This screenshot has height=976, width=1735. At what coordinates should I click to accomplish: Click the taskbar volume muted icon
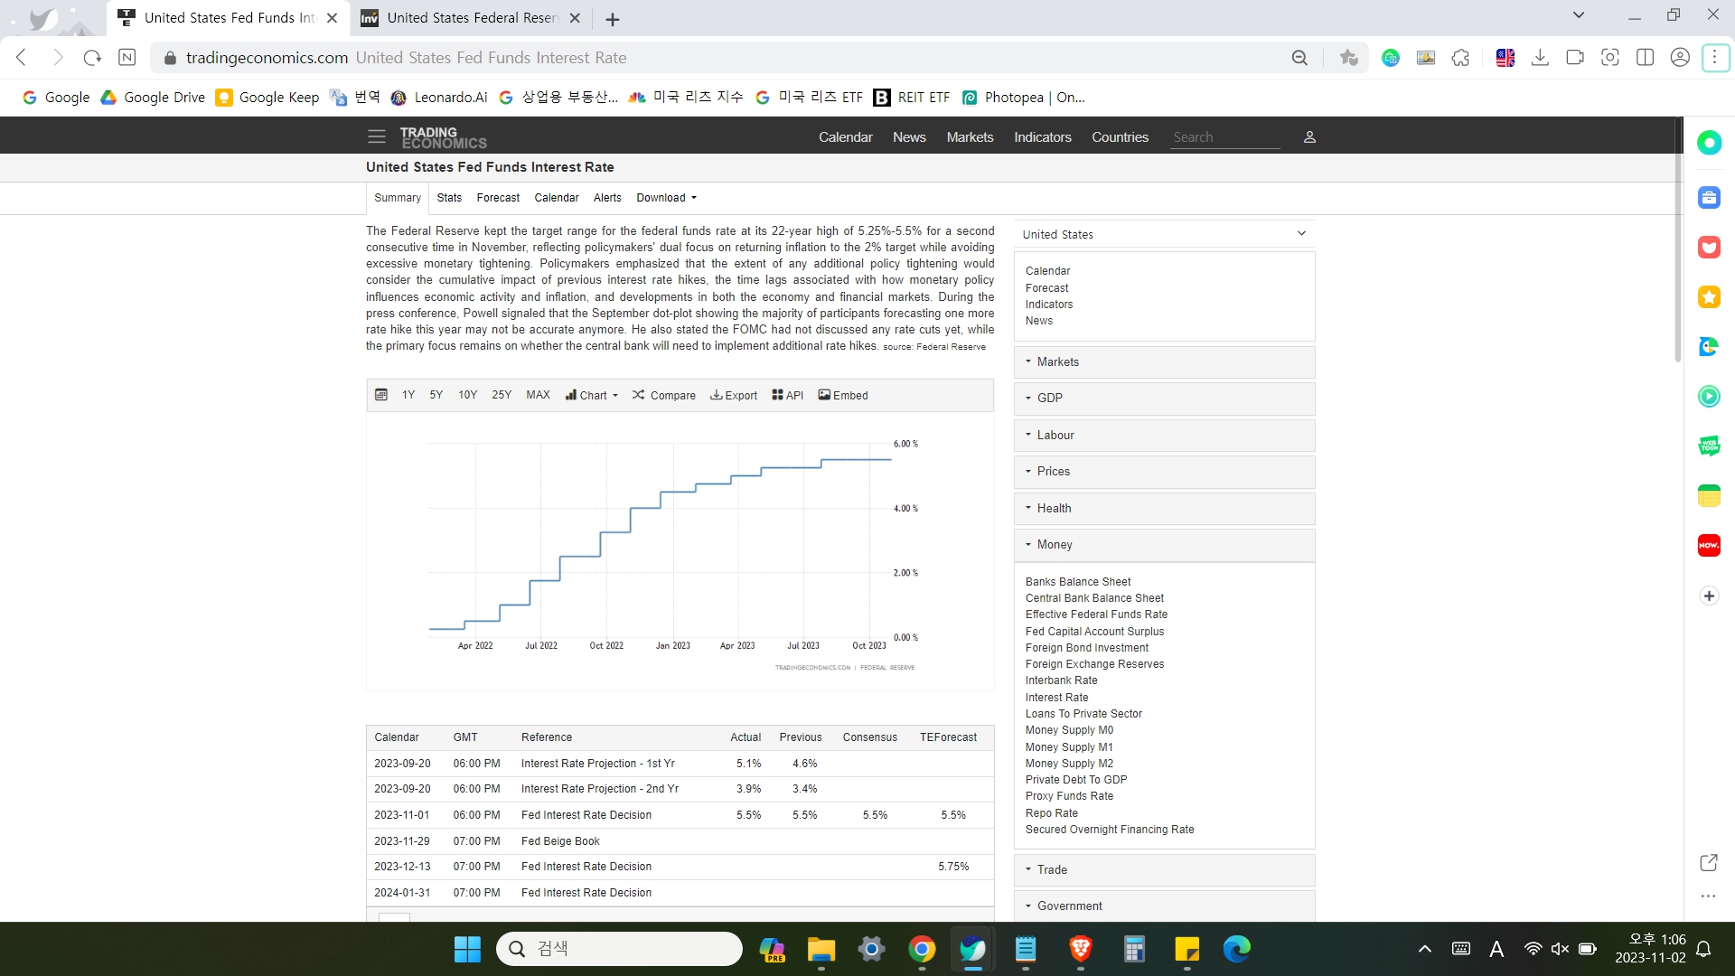coord(1560,949)
